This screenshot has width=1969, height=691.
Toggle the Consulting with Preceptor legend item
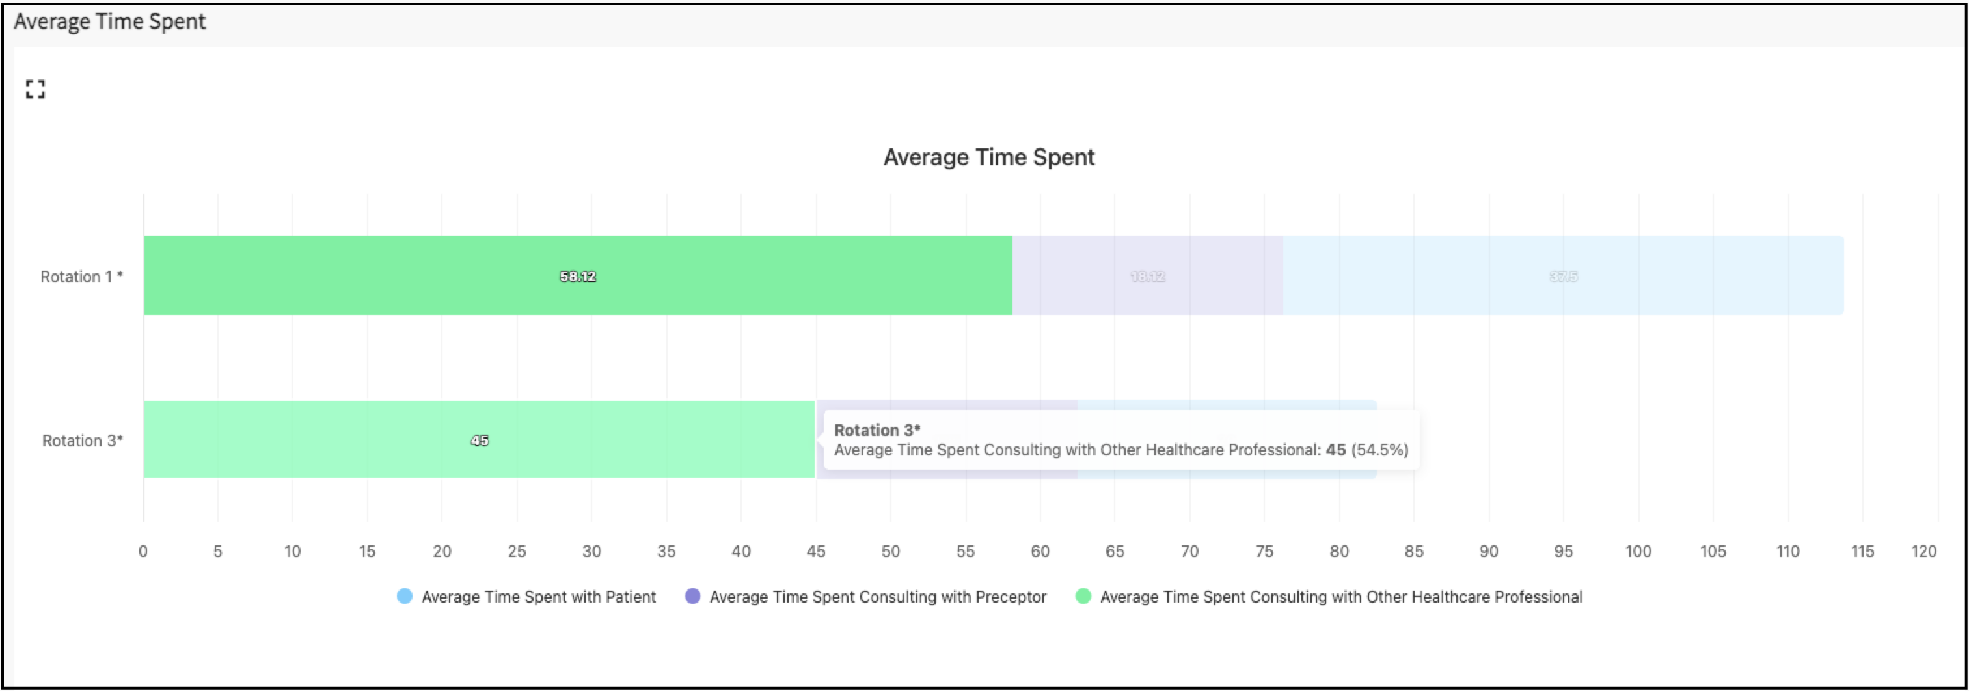click(x=876, y=597)
